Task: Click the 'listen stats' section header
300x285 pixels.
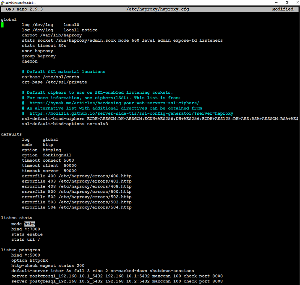Action: tap(16, 217)
